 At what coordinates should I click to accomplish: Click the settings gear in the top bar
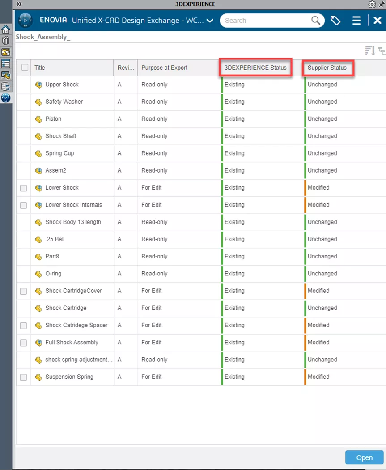point(372,4)
